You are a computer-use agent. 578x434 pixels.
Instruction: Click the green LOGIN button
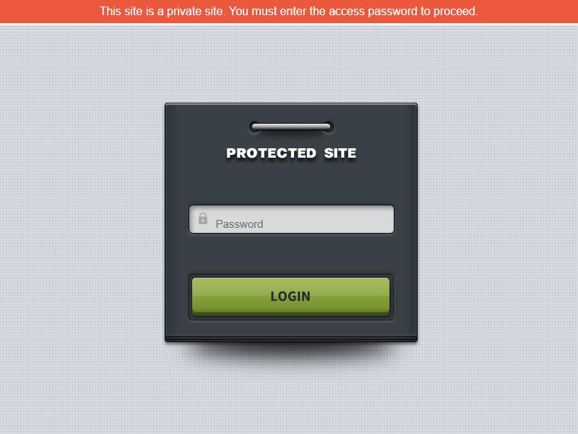coord(291,296)
